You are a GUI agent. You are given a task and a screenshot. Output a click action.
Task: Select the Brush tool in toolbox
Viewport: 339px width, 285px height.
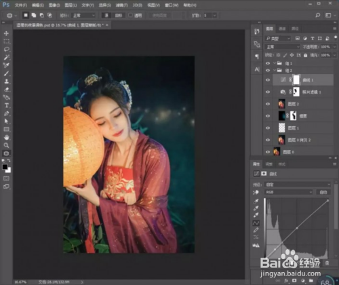point(6,73)
